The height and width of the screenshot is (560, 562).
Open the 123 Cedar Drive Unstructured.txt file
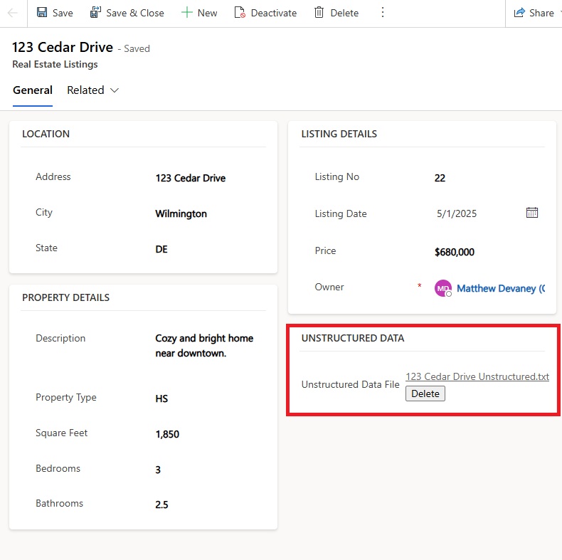(x=477, y=376)
